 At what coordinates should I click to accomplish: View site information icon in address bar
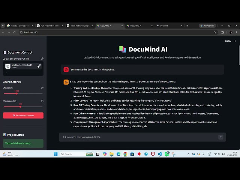[21, 33]
